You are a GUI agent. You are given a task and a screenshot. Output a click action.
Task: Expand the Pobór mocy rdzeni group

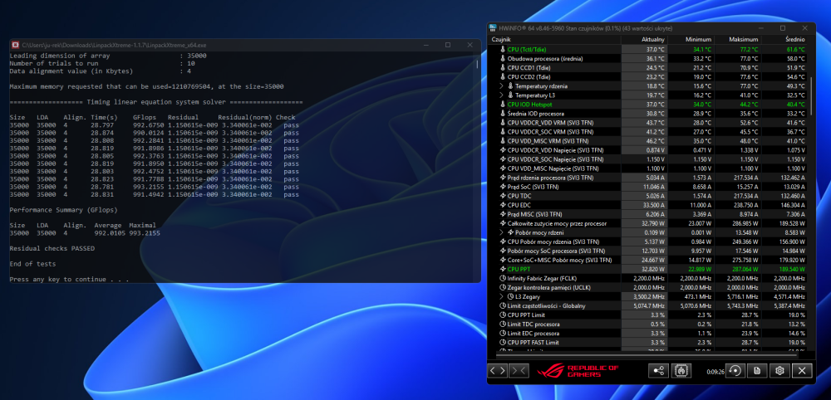pos(502,232)
